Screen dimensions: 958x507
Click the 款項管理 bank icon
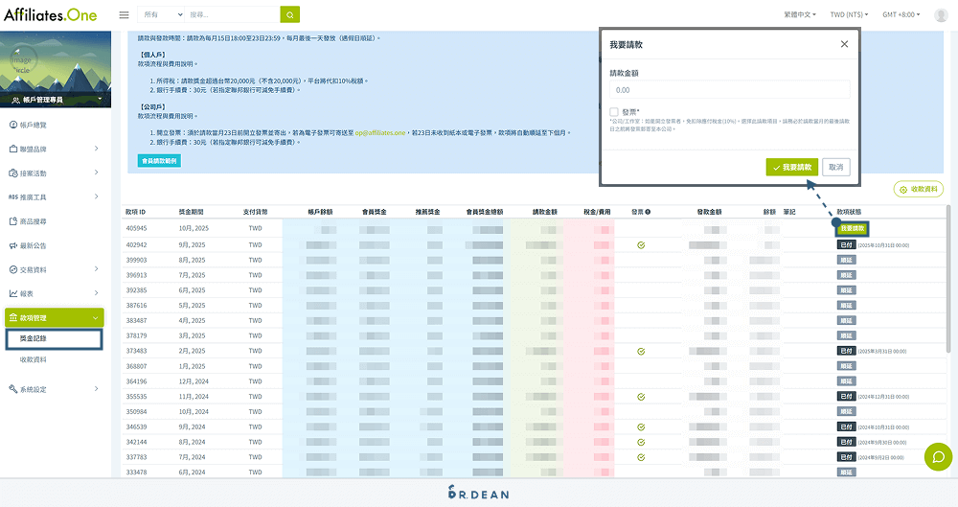pos(12,317)
